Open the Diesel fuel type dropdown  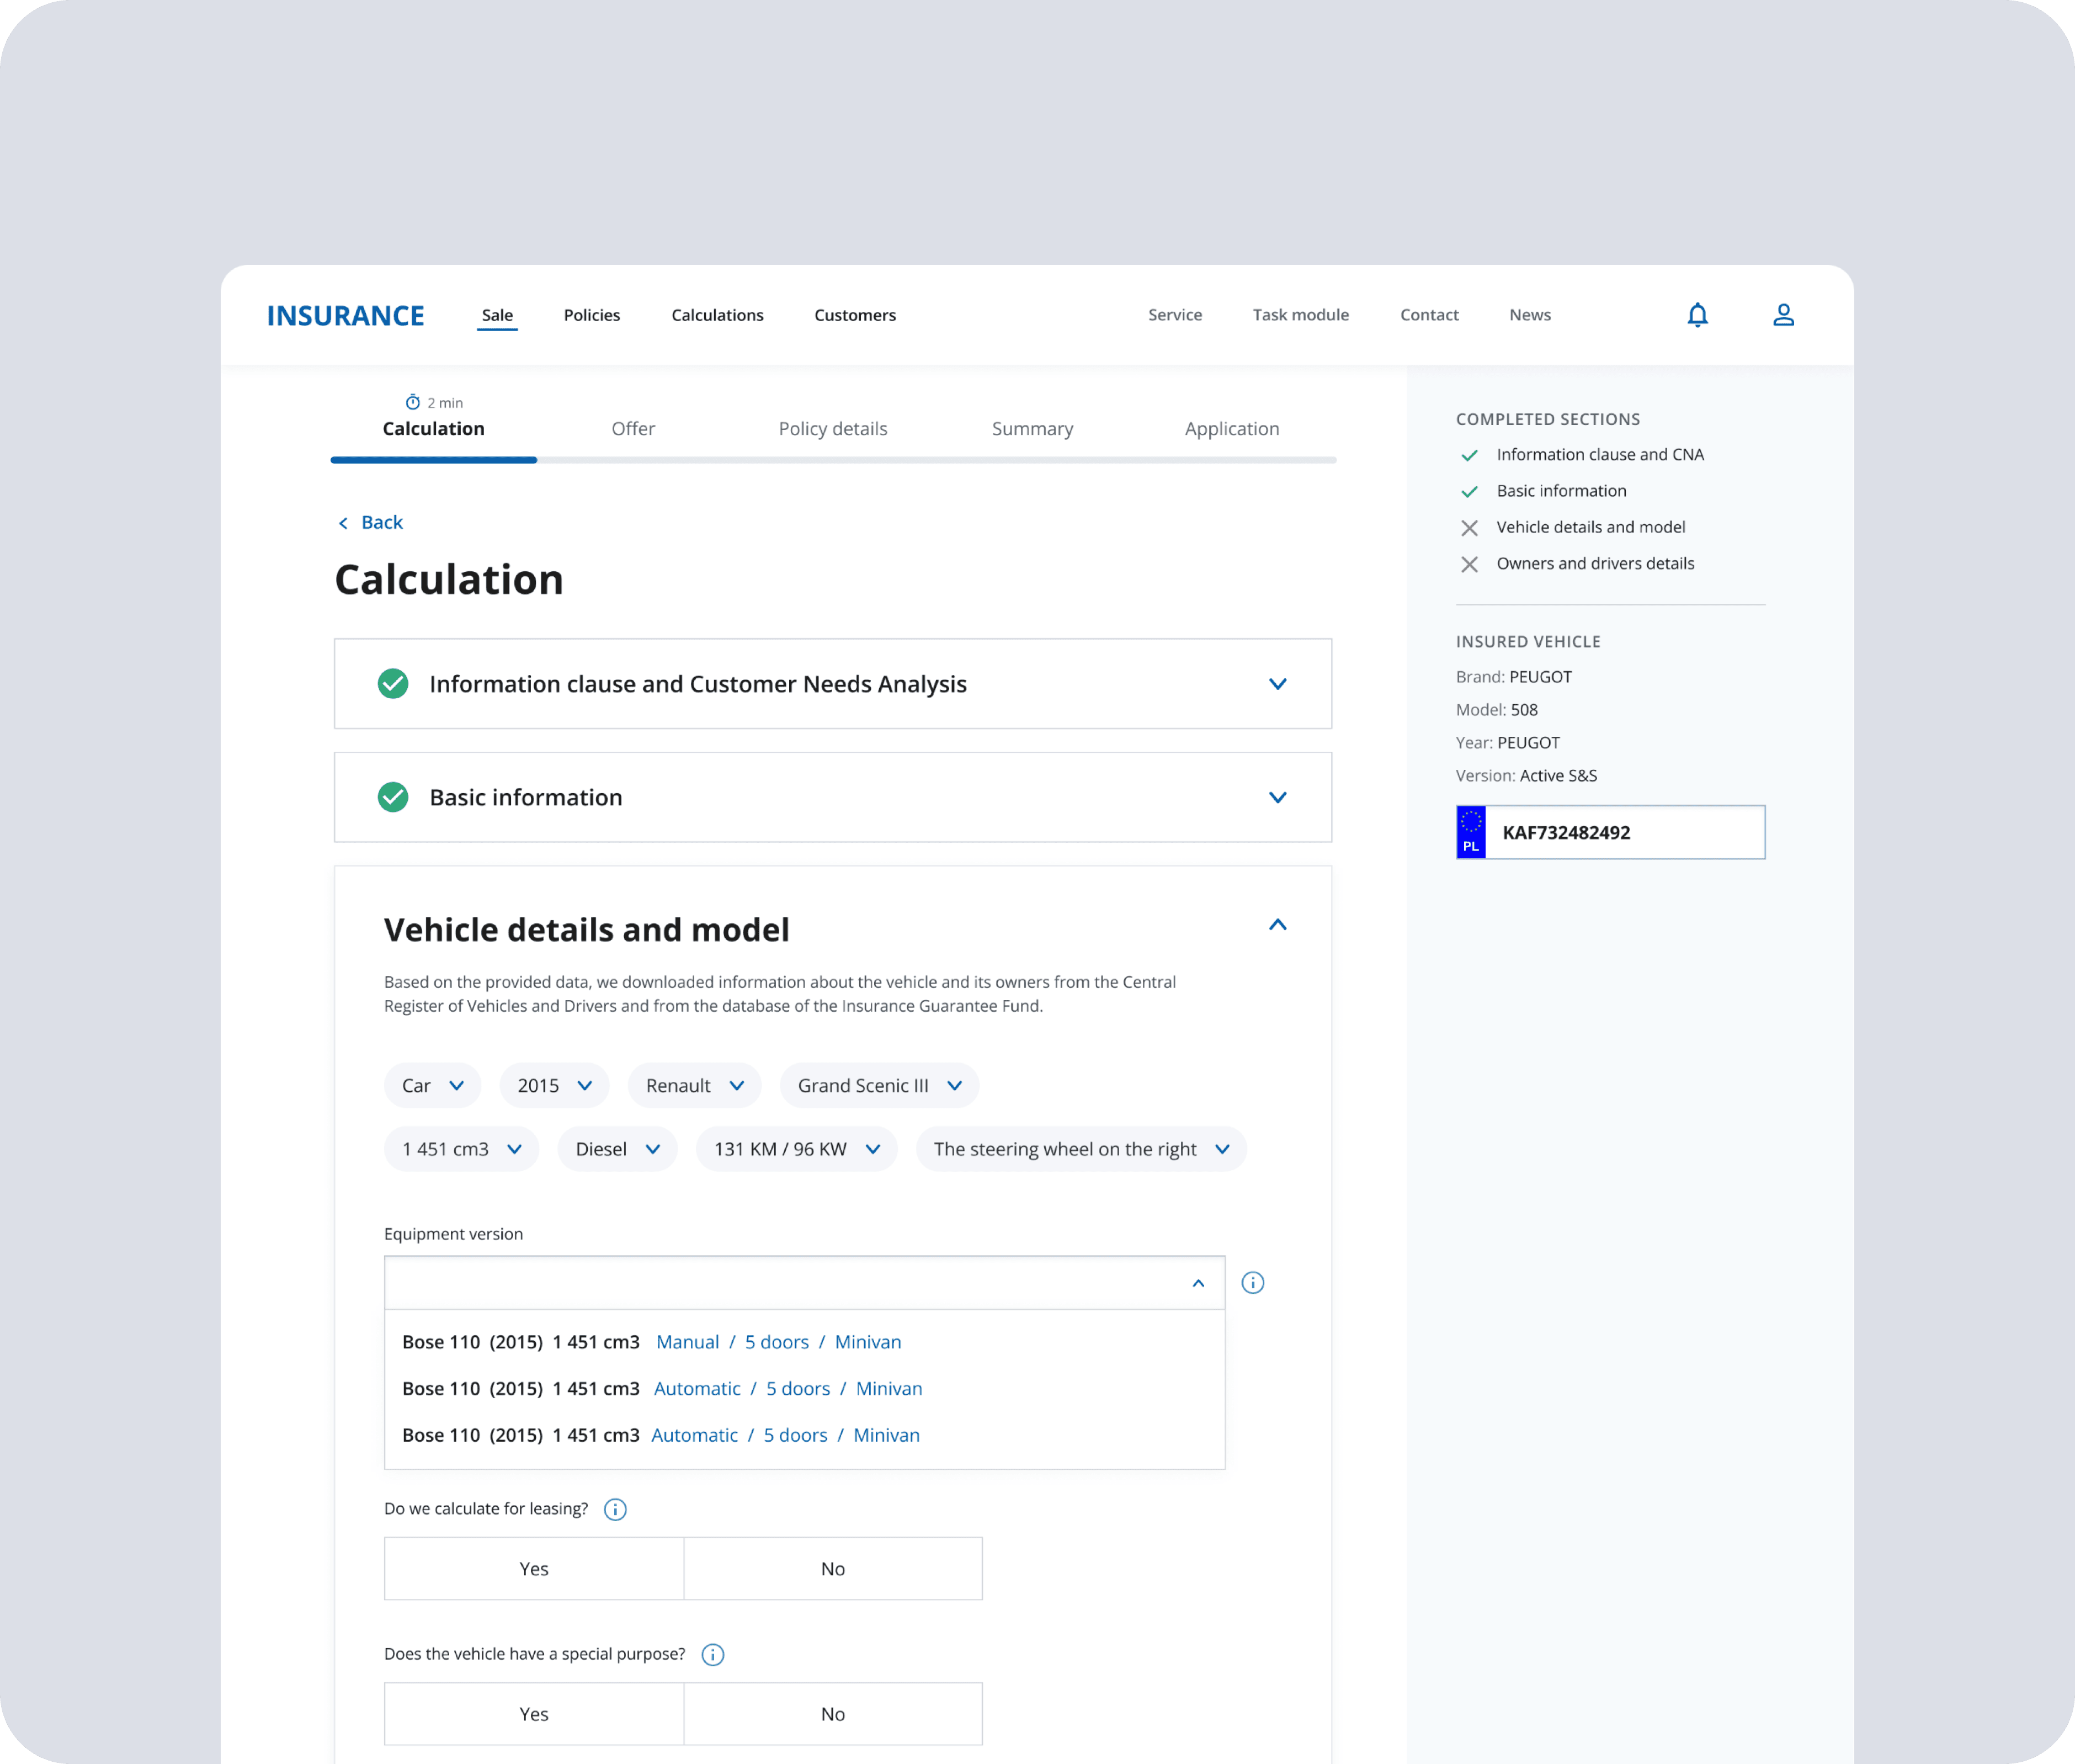coord(617,1149)
